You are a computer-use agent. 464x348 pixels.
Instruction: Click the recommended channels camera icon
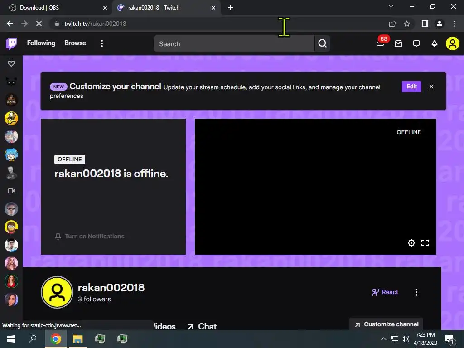tap(11, 191)
